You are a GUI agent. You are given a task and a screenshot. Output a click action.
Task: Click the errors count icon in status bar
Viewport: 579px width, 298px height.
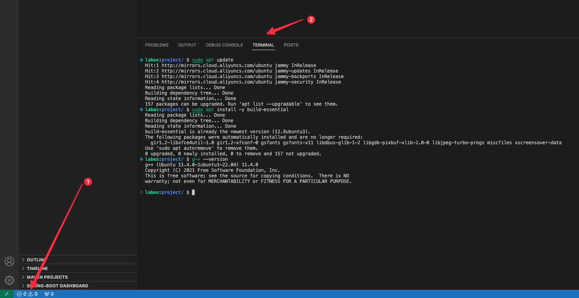tap(19, 294)
